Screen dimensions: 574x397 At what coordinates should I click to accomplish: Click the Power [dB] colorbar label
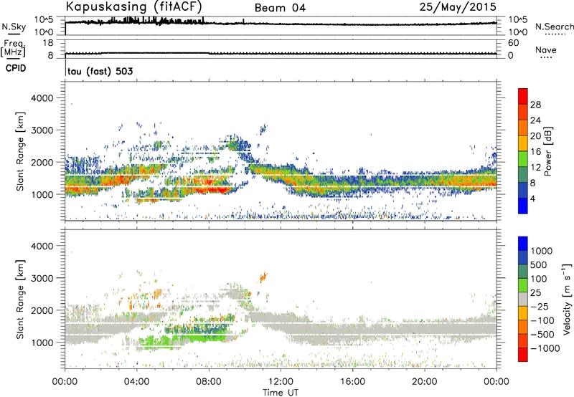coord(547,151)
